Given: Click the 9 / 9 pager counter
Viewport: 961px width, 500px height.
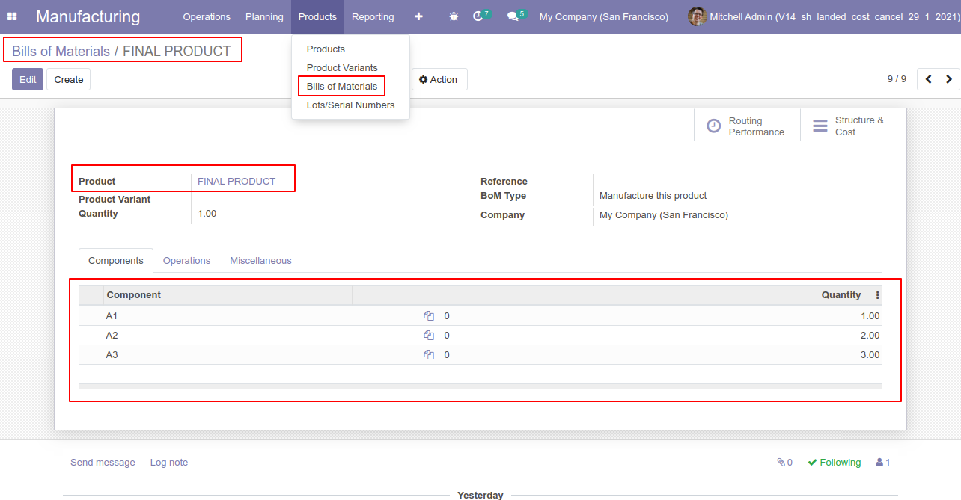Looking at the screenshot, I should (x=897, y=79).
